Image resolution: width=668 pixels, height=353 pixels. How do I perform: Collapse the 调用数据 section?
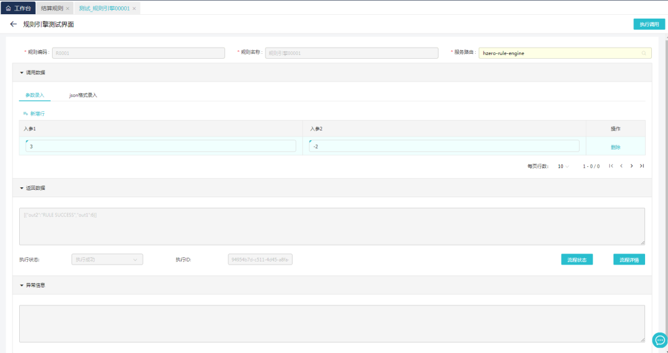22,72
